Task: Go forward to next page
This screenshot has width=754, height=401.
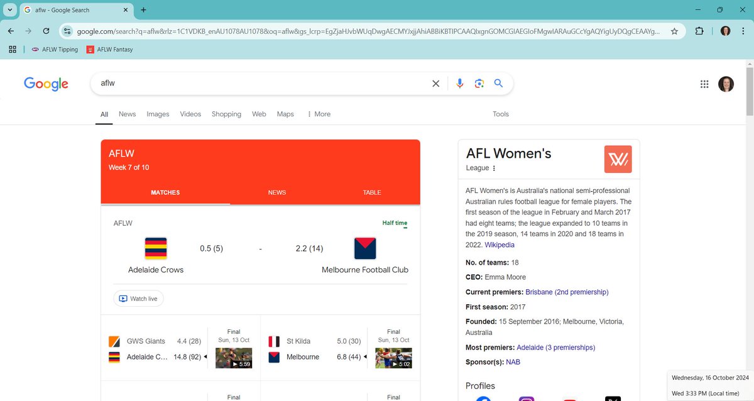Action: pos(28,31)
